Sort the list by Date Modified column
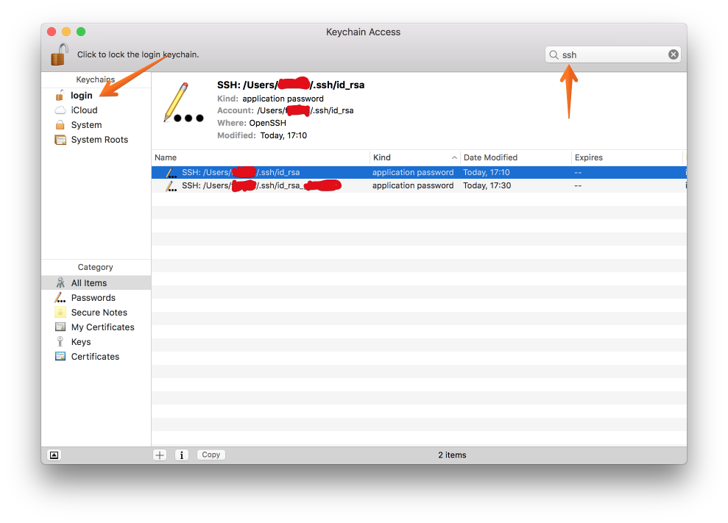Image resolution: width=728 pixels, height=523 pixels. pos(515,157)
